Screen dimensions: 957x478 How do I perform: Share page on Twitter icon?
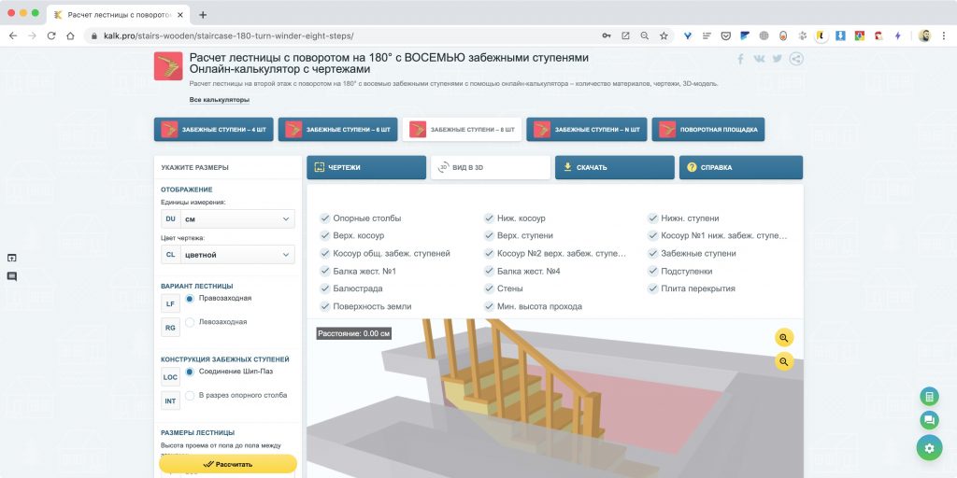coord(777,59)
